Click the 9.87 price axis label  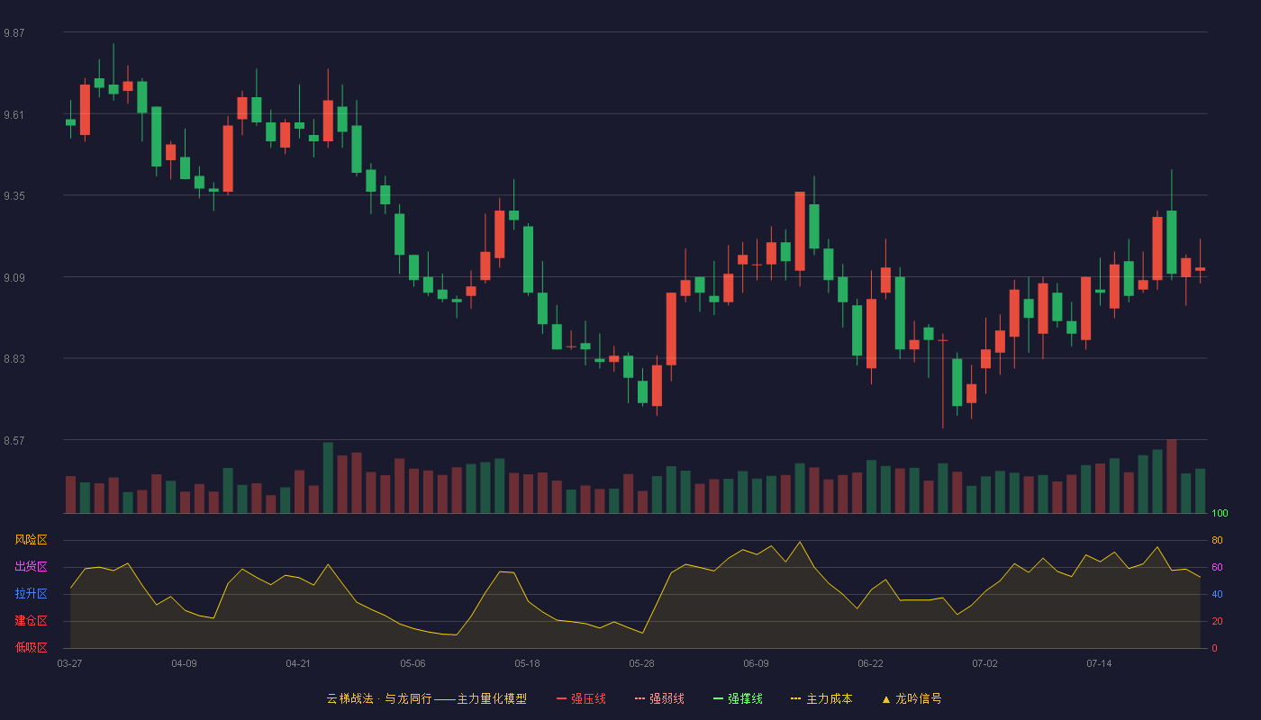coord(14,33)
